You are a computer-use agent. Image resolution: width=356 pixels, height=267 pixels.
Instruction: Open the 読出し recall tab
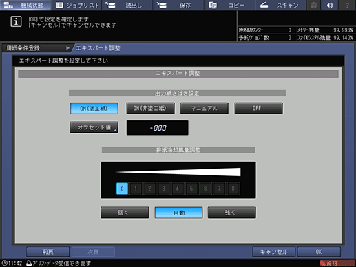pos(127,5)
